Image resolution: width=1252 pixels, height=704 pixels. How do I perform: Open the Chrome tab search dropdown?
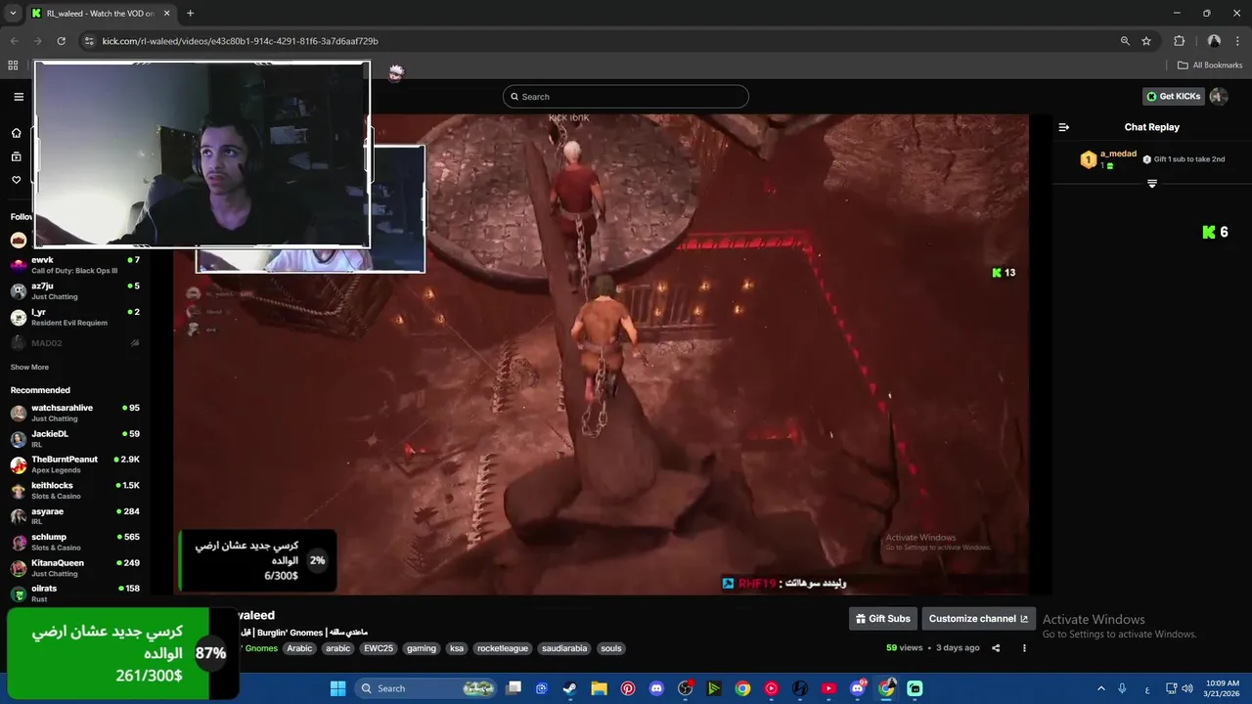[x=13, y=13]
